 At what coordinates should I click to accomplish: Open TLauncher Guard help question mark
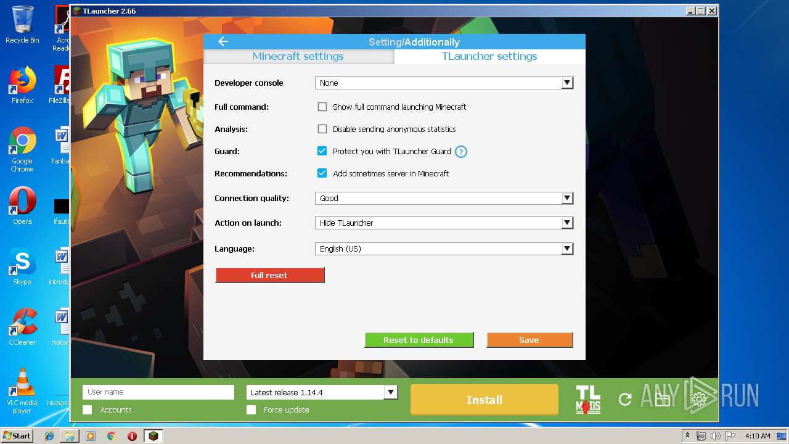point(460,152)
